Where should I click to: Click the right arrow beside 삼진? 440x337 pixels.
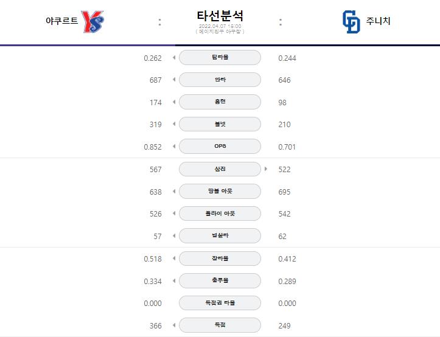pyautogui.click(x=266, y=169)
